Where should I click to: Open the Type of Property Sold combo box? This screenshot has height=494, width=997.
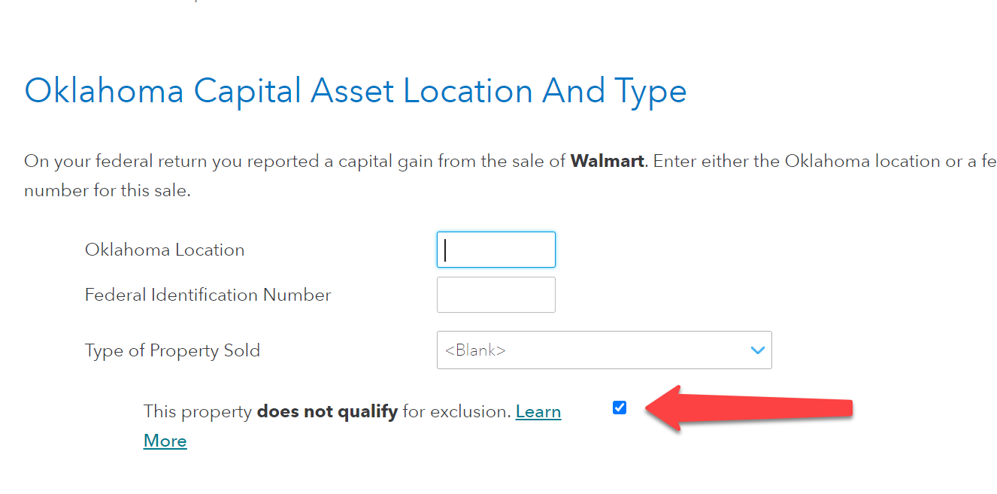tap(604, 350)
